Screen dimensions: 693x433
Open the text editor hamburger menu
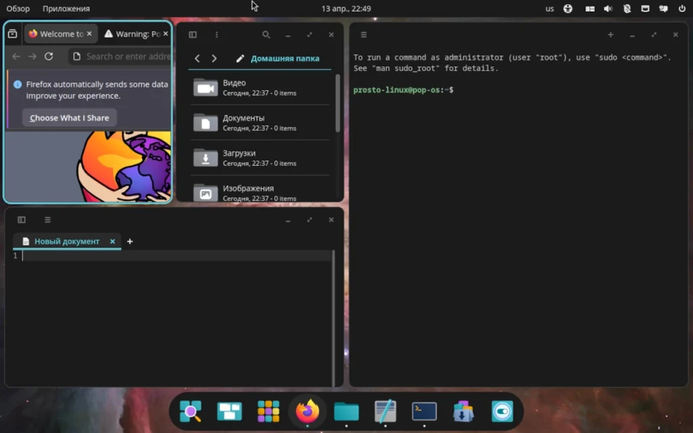(x=48, y=220)
